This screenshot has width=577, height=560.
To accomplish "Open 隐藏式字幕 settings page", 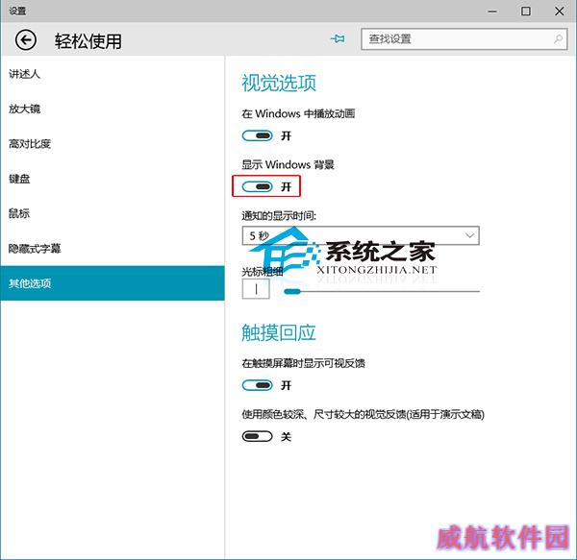I will 113,249.
